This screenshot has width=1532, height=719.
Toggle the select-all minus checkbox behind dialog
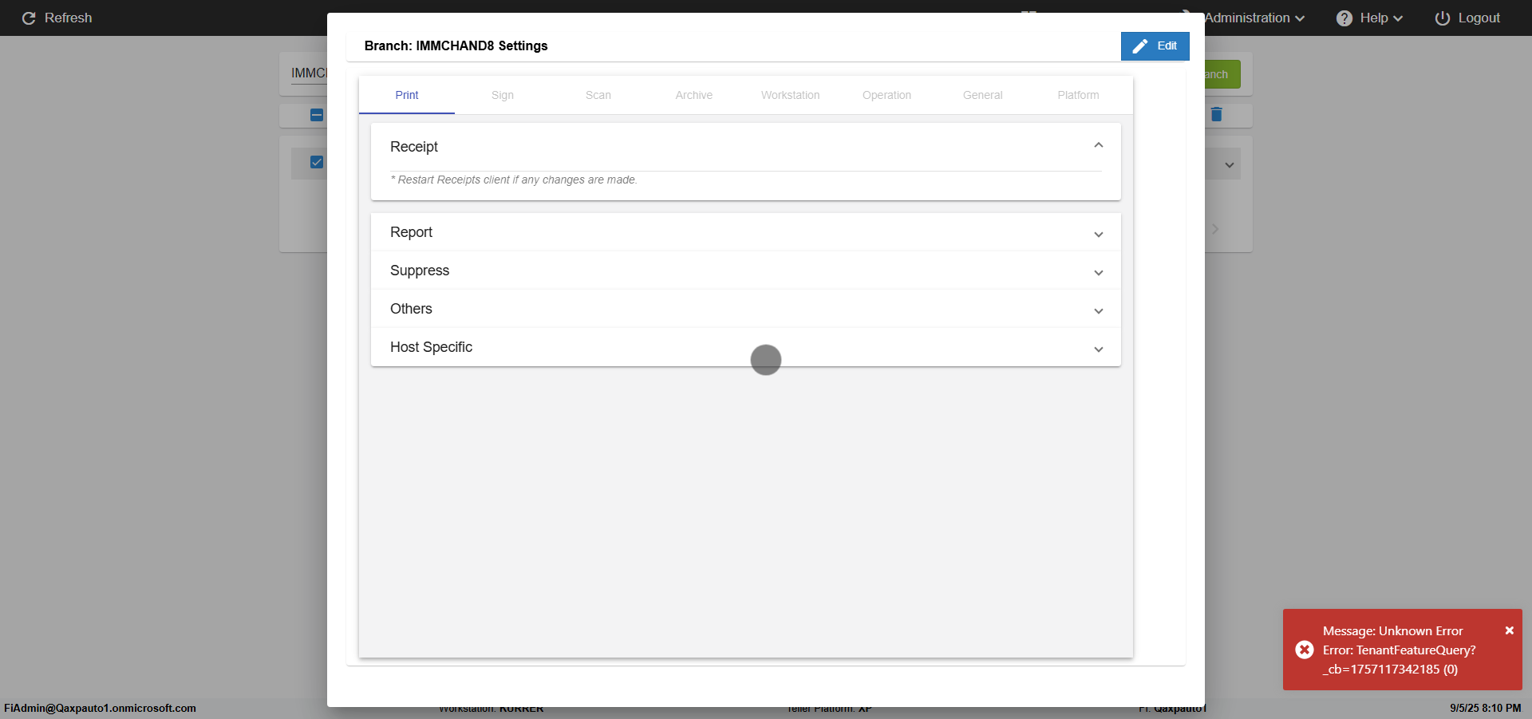point(317,115)
